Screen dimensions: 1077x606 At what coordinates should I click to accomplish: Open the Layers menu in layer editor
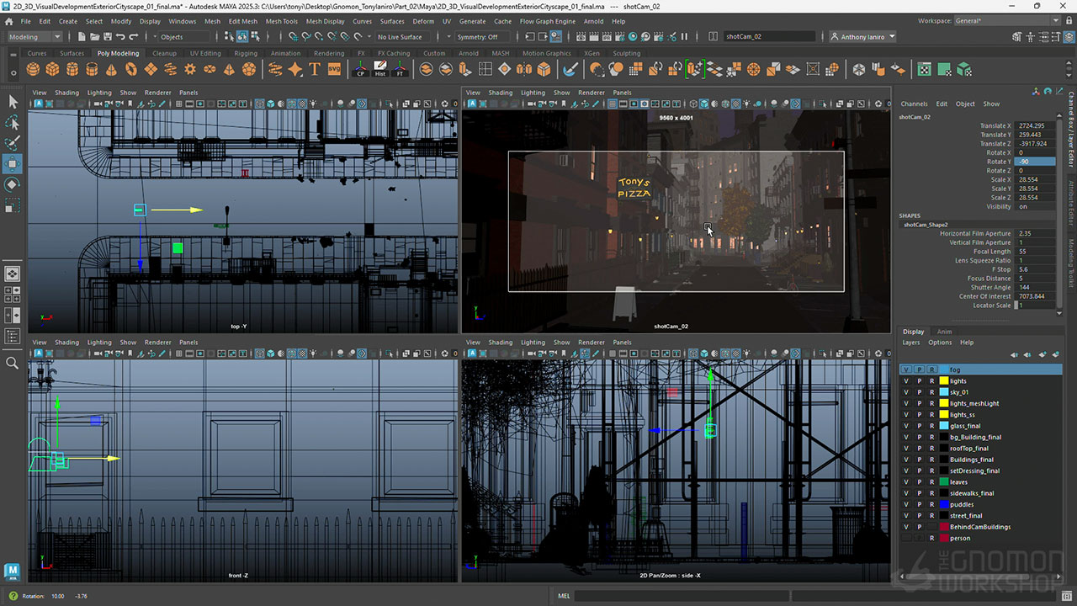(x=910, y=343)
